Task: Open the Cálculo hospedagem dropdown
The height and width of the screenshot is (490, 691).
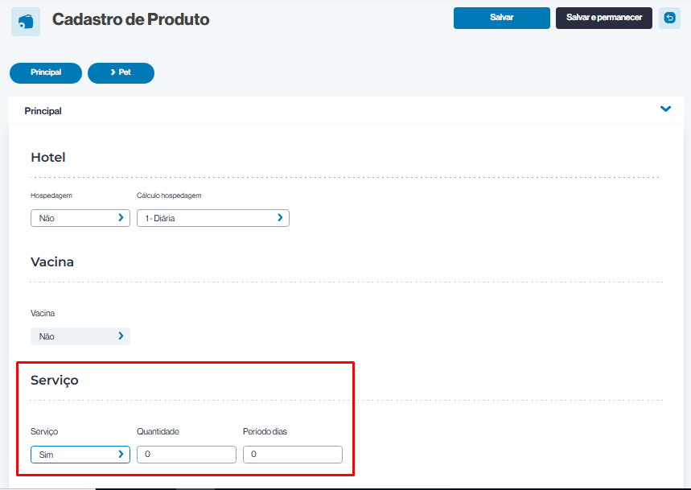Action: click(x=213, y=218)
